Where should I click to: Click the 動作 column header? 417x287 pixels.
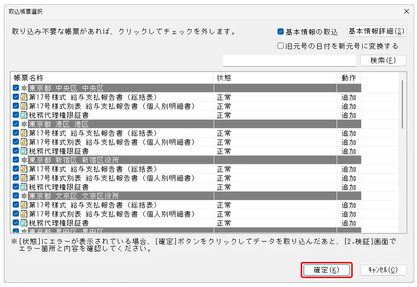348,78
